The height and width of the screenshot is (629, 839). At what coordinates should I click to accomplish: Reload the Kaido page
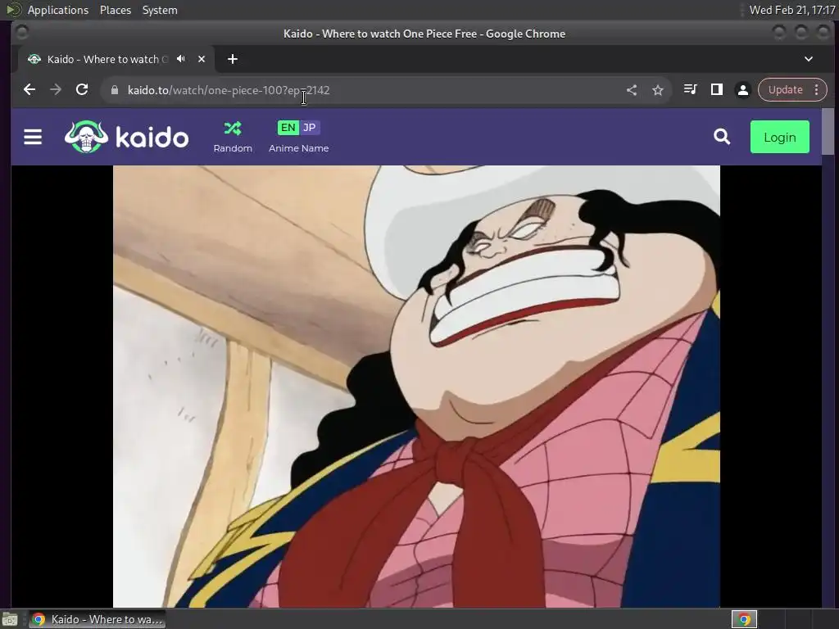point(82,90)
